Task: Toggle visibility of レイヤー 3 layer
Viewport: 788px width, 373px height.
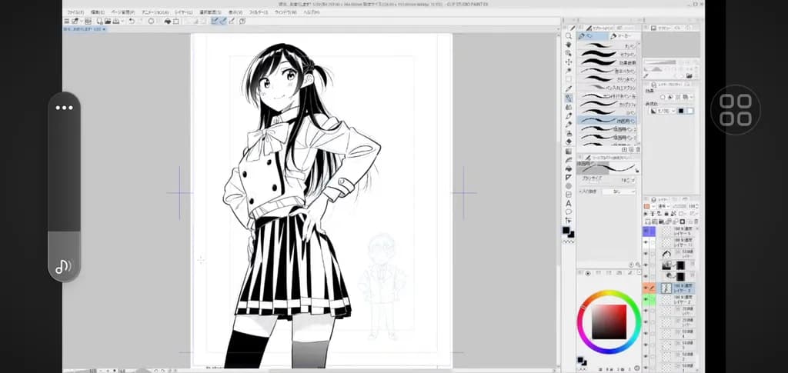Action: coord(646,288)
